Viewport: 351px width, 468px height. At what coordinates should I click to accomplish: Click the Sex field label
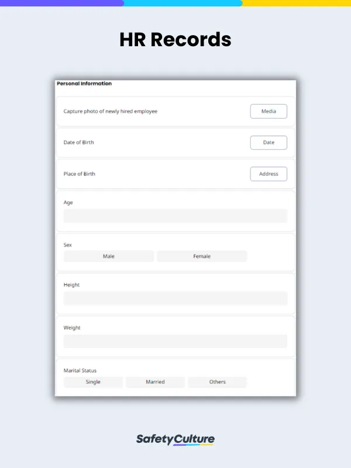67,245
